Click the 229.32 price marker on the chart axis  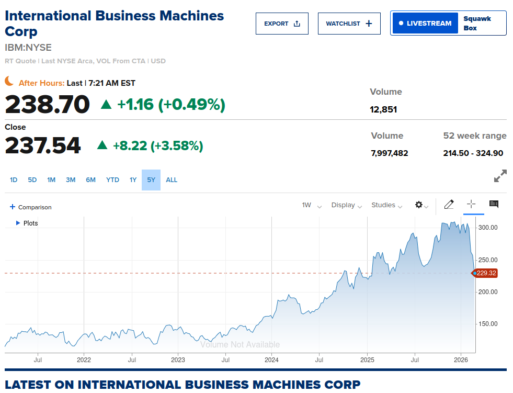pyautogui.click(x=485, y=273)
